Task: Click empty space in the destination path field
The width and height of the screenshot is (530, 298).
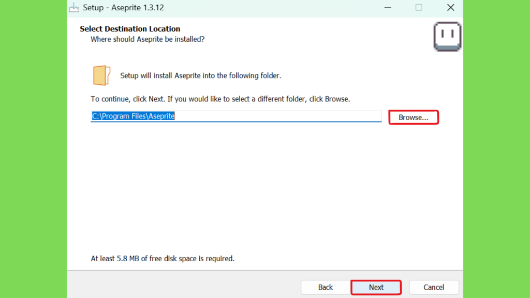Action: tap(279, 116)
